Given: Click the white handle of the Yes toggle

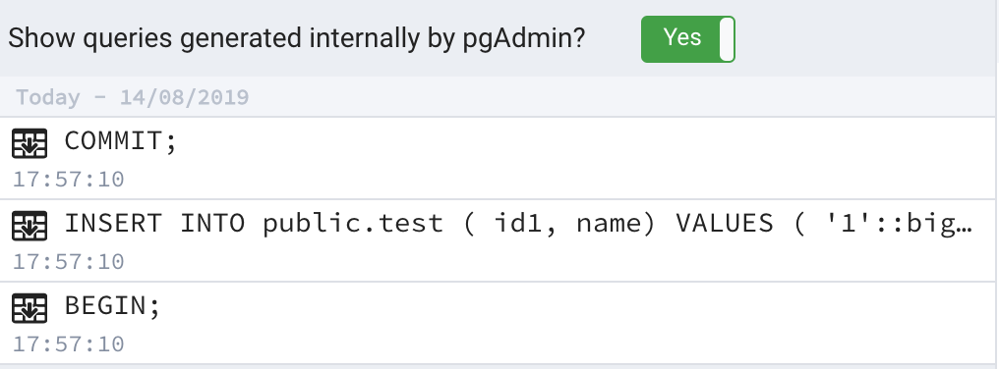Looking at the screenshot, I should coord(727,39).
